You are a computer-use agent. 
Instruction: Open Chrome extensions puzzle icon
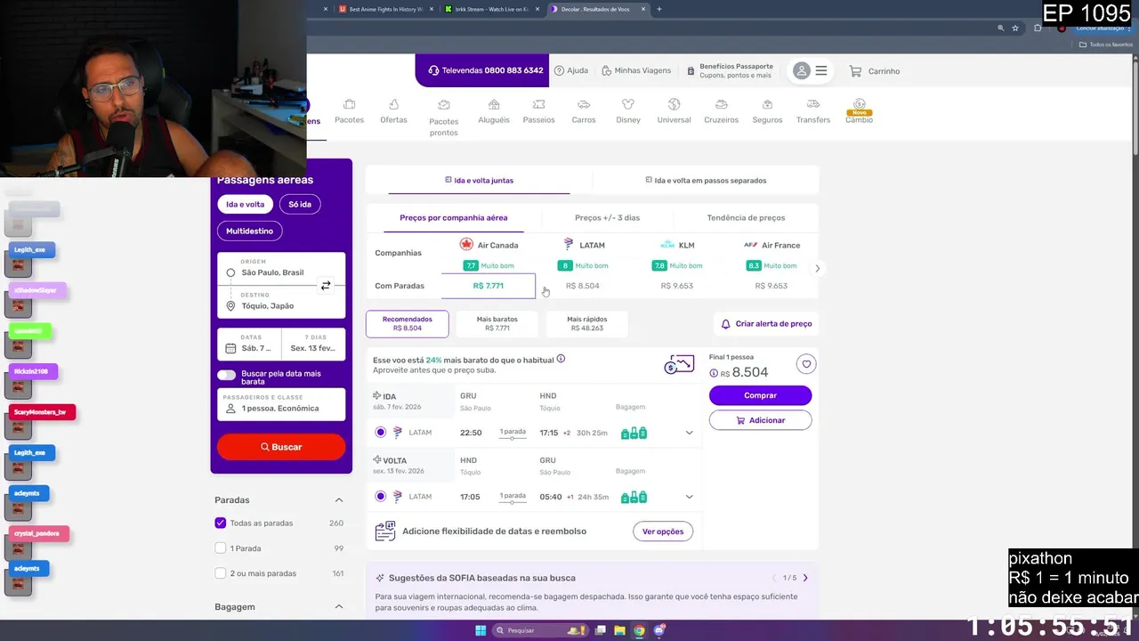tap(1038, 28)
